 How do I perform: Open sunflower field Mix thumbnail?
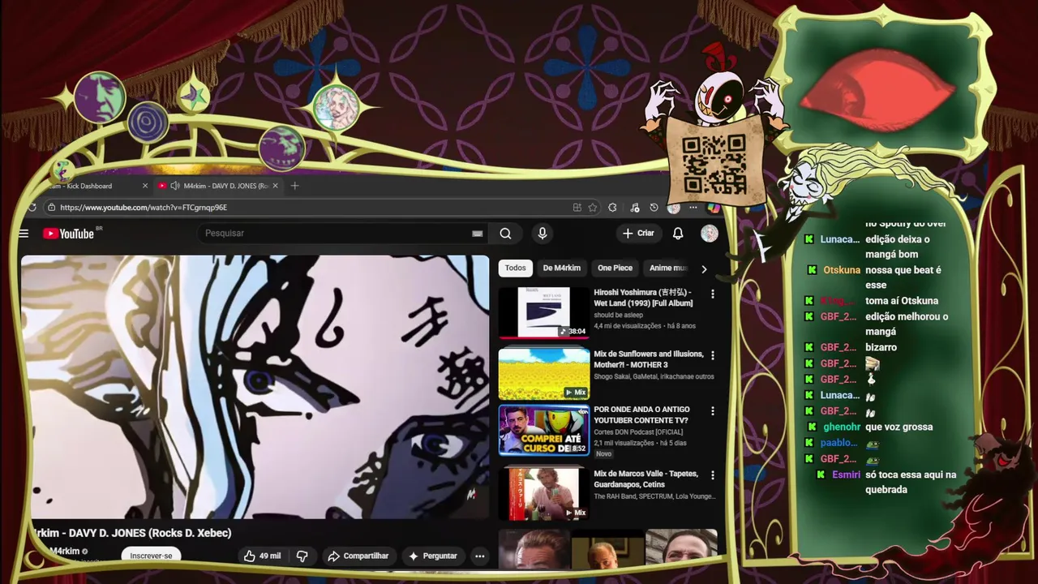coord(543,374)
